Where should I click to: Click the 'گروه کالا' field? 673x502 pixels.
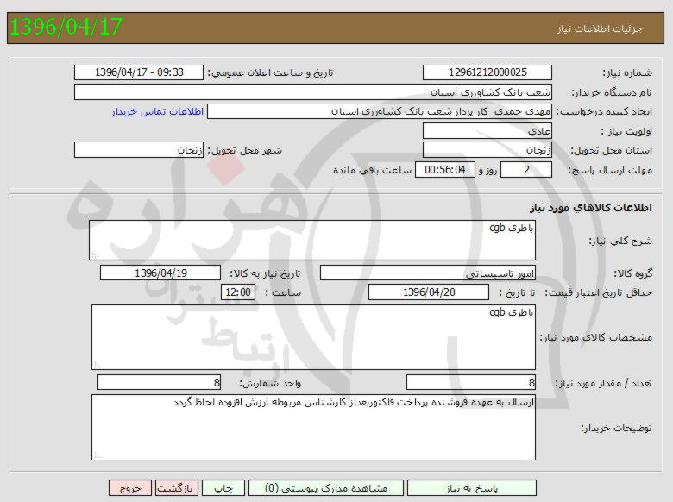428,273
